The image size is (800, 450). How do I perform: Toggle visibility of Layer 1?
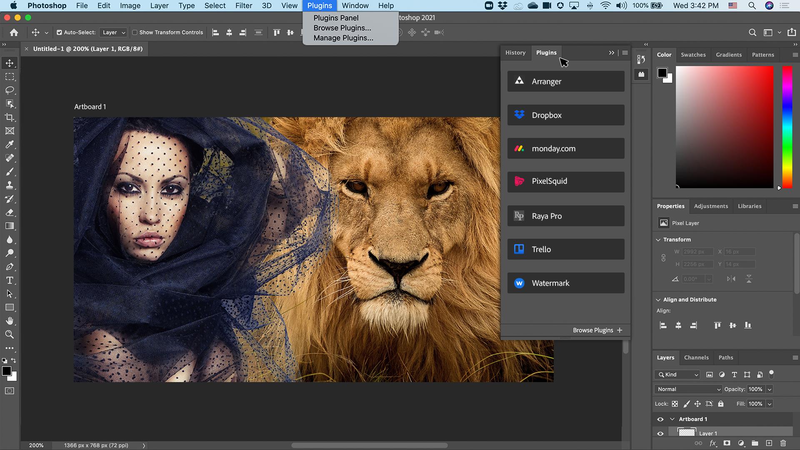click(x=660, y=433)
